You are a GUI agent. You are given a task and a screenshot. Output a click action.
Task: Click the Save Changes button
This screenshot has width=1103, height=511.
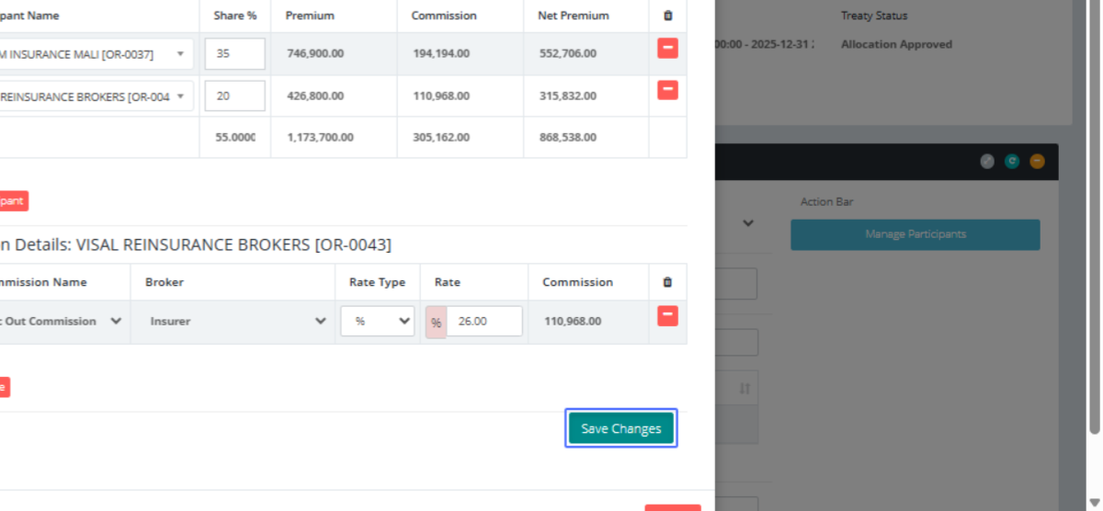(x=620, y=428)
